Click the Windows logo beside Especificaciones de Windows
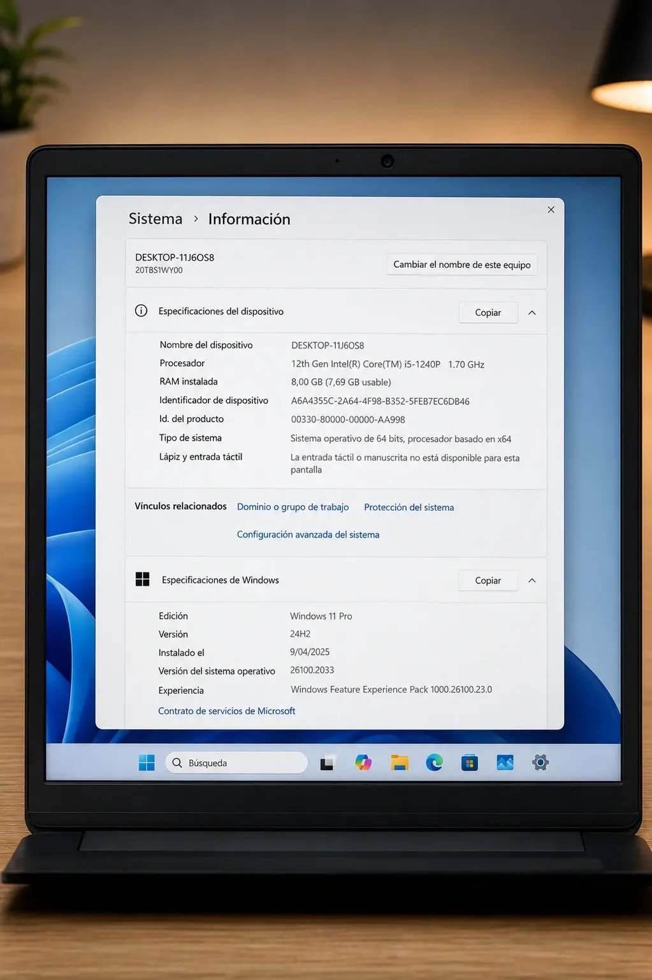Image resolution: width=652 pixels, height=980 pixels. click(x=143, y=579)
